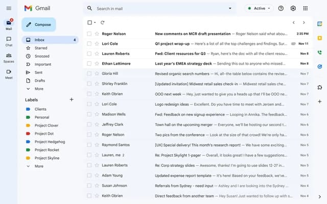
Task: Open the Spaces section in left rail
Action: [9, 56]
